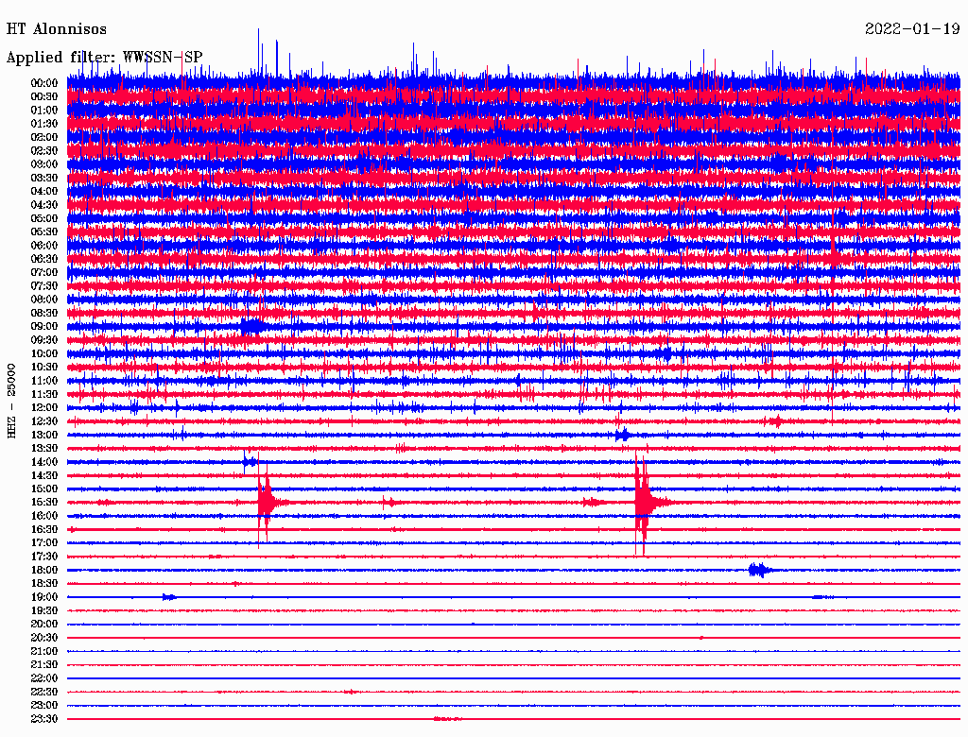Select the 23:30 time label
This screenshot has width=968, height=737.
(x=44, y=719)
